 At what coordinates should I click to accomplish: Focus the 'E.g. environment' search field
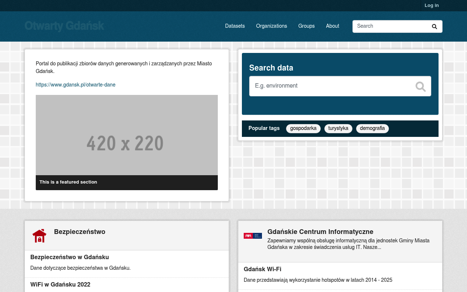[340, 86]
